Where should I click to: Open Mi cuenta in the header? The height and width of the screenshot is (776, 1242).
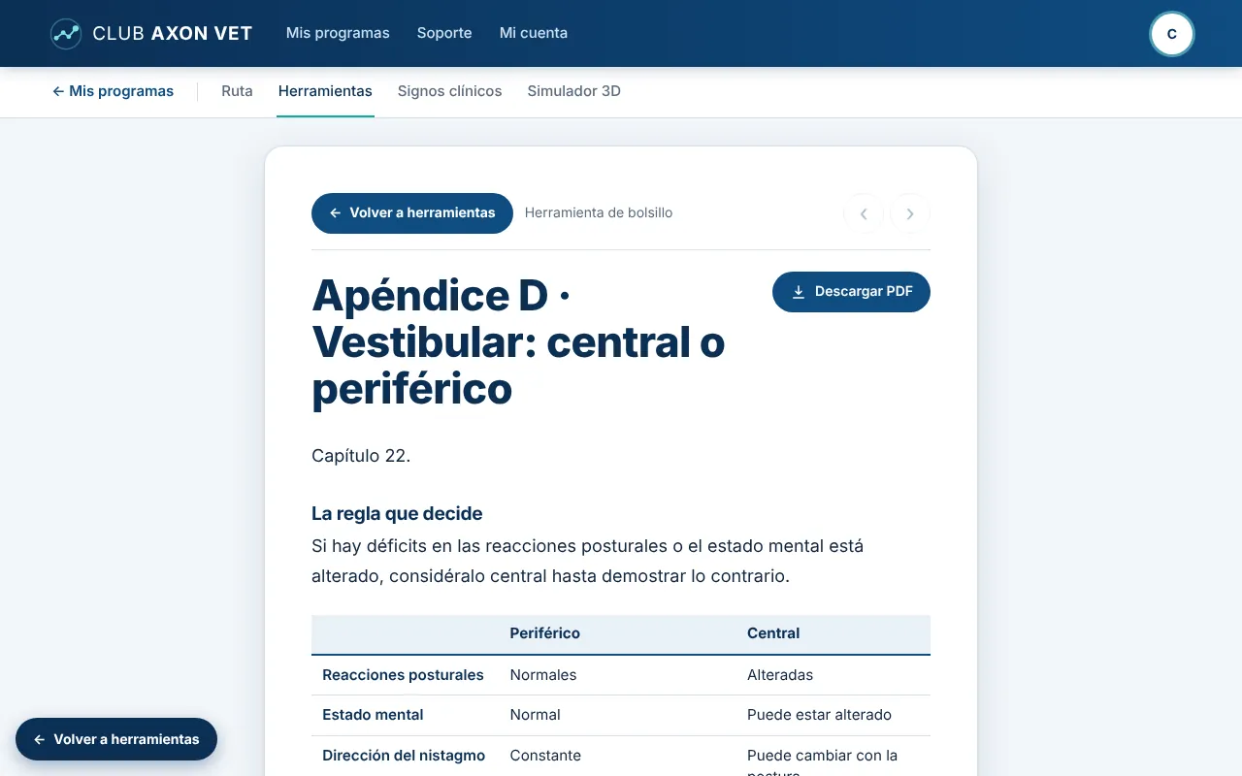[534, 33]
